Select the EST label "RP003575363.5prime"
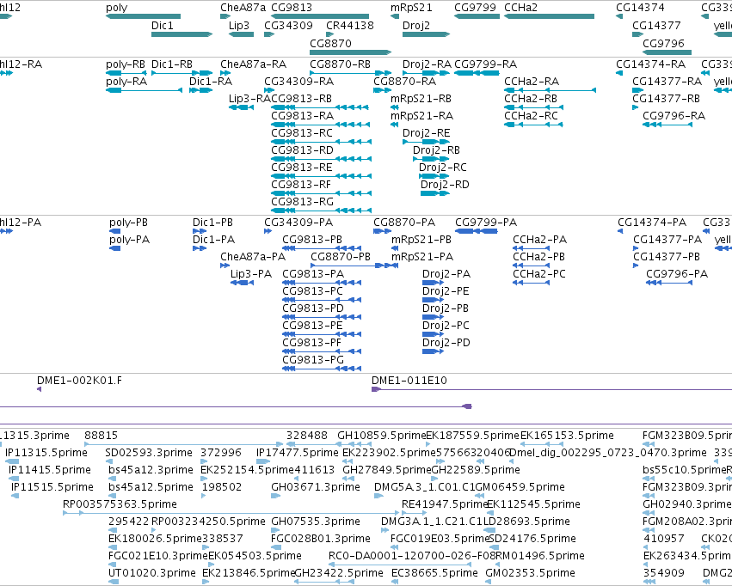Image resolution: width=732 pixels, height=586 pixels. [x=120, y=504]
